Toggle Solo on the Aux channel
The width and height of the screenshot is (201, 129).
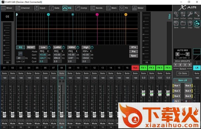135,73
